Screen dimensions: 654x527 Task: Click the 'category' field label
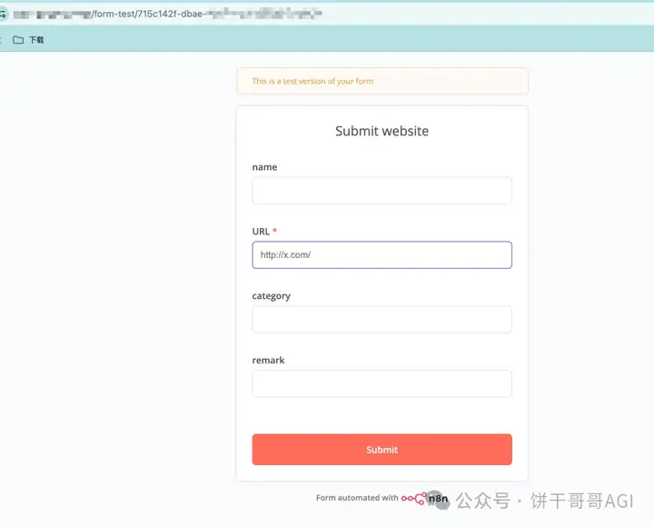[x=271, y=296]
